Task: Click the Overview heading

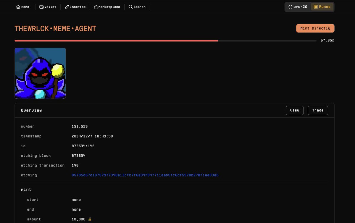Action: [31, 110]
